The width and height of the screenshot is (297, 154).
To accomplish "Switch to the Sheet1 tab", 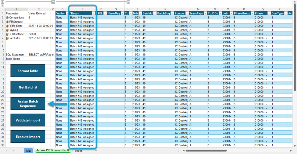I will pyautogui.click(x=79, y=151).
